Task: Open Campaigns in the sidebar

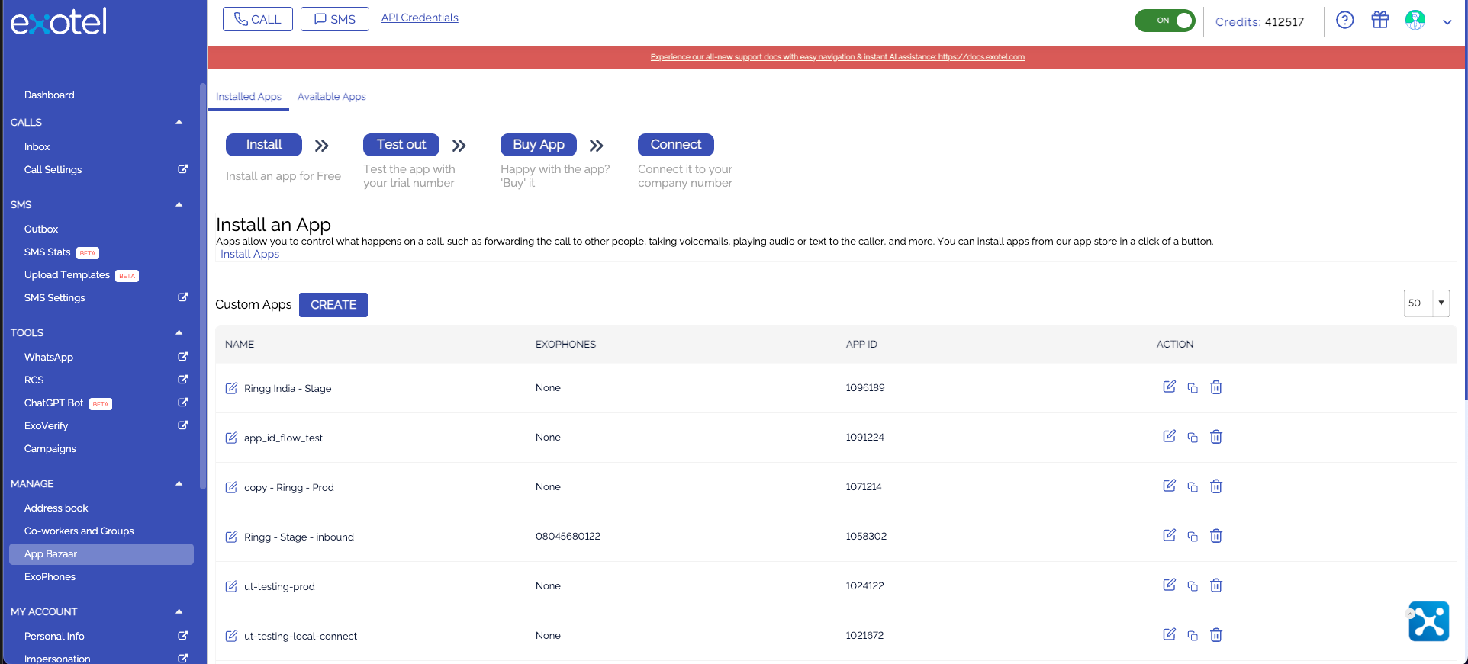Action: click(x=50, y=448)
